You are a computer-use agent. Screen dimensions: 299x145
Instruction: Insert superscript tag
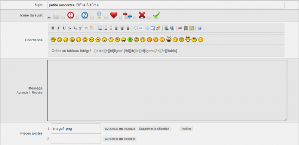pyautogui.click(x=80, y=28)
